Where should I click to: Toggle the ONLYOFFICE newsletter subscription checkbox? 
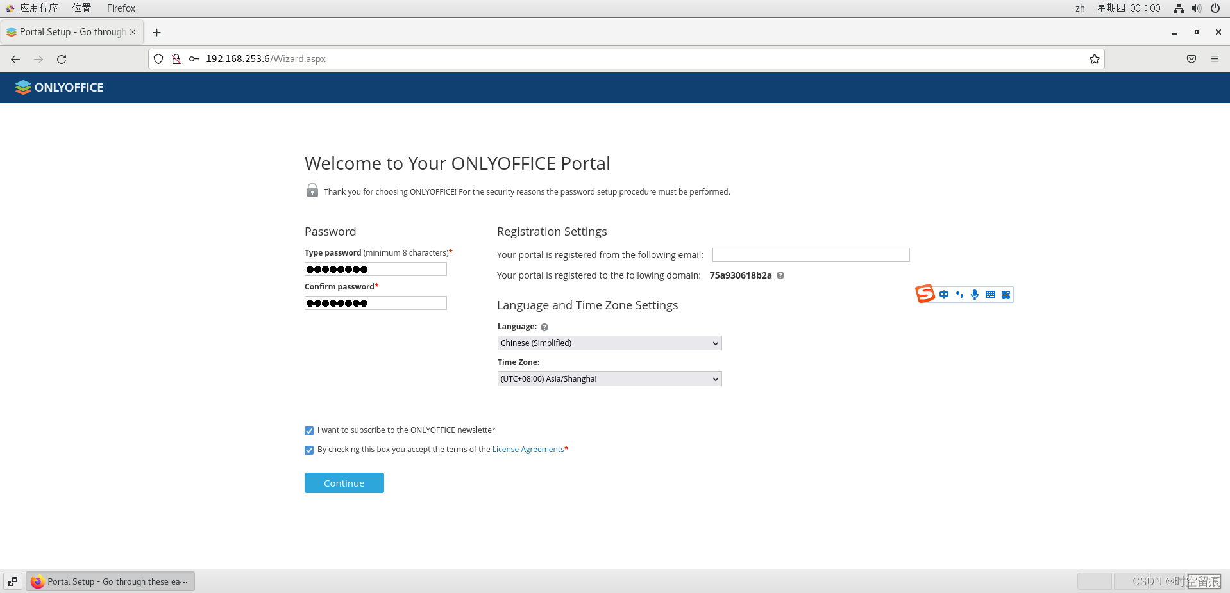(x=309, y=431)
